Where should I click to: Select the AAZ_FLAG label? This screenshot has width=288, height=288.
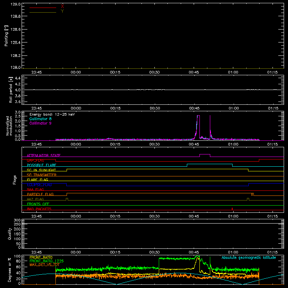pos(35,199)
